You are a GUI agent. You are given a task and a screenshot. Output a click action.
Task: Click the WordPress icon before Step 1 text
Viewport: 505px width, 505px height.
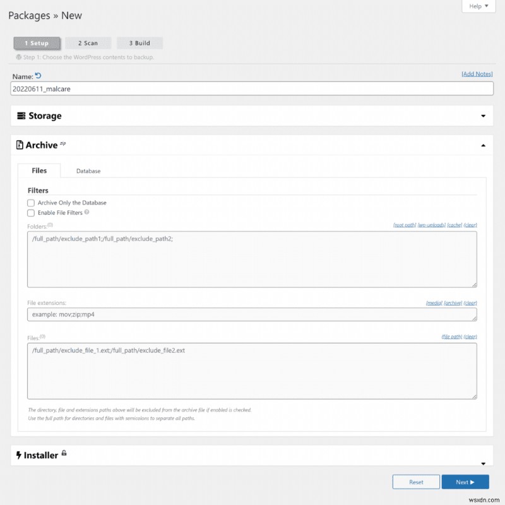(x=19, y=57)
